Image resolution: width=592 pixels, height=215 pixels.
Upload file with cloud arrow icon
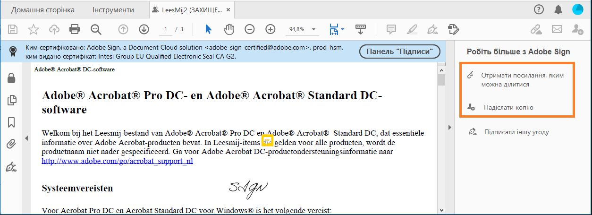click(x=54, y=29)
